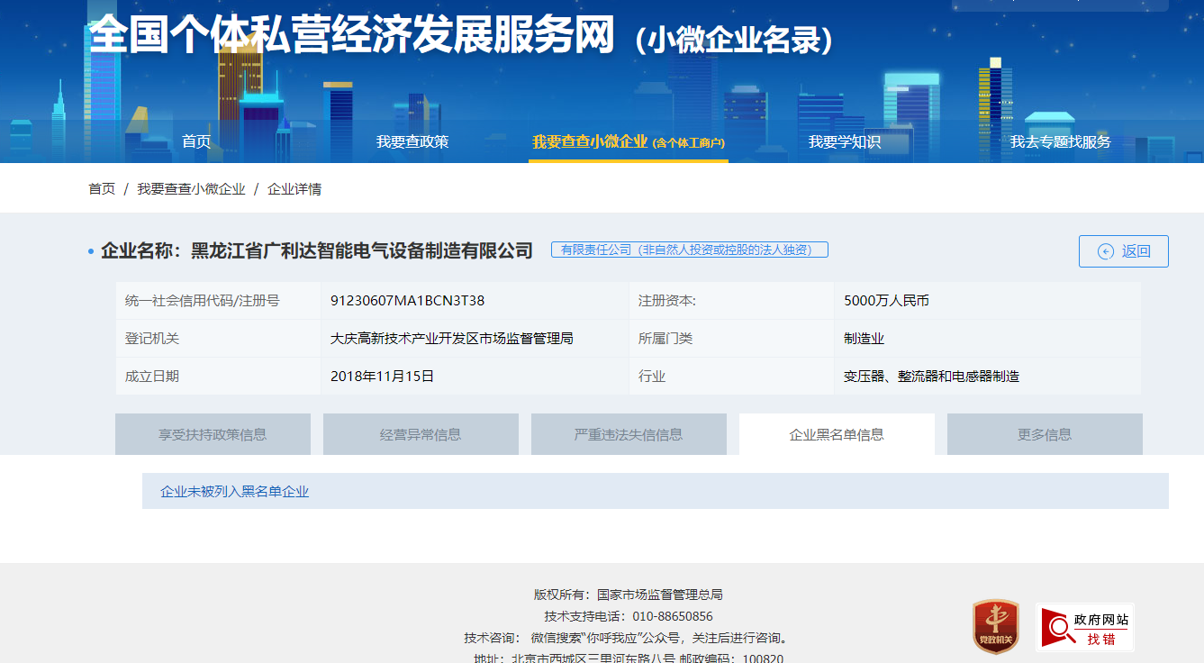Viewport: 1204px width, 663px height.
Task: Click the 版权所有 copyright line
Action: (x=629, y=595)
